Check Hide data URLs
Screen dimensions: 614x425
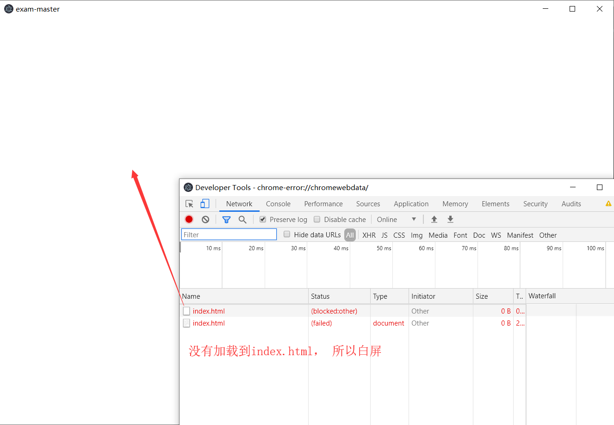(287, 234)
